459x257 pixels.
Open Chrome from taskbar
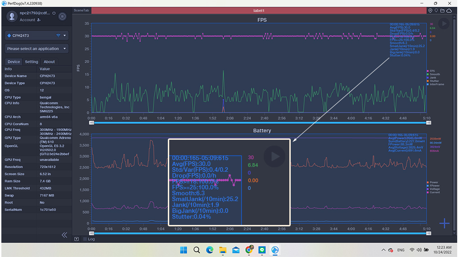[249, 250]
